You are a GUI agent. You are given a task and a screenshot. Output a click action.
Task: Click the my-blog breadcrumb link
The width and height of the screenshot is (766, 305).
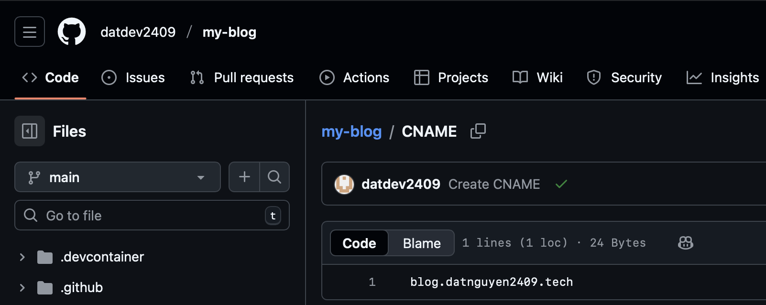pyautogui.click(x=351, y=131)
